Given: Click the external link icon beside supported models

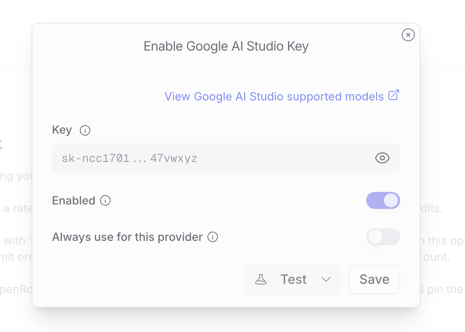Looking at the screenshot, I should 394,96.
